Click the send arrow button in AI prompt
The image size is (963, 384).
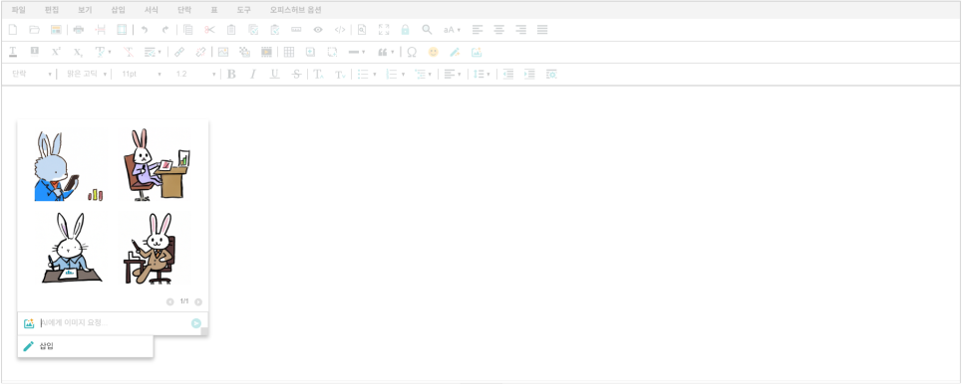pyautogui.click(x=196, y=323)
